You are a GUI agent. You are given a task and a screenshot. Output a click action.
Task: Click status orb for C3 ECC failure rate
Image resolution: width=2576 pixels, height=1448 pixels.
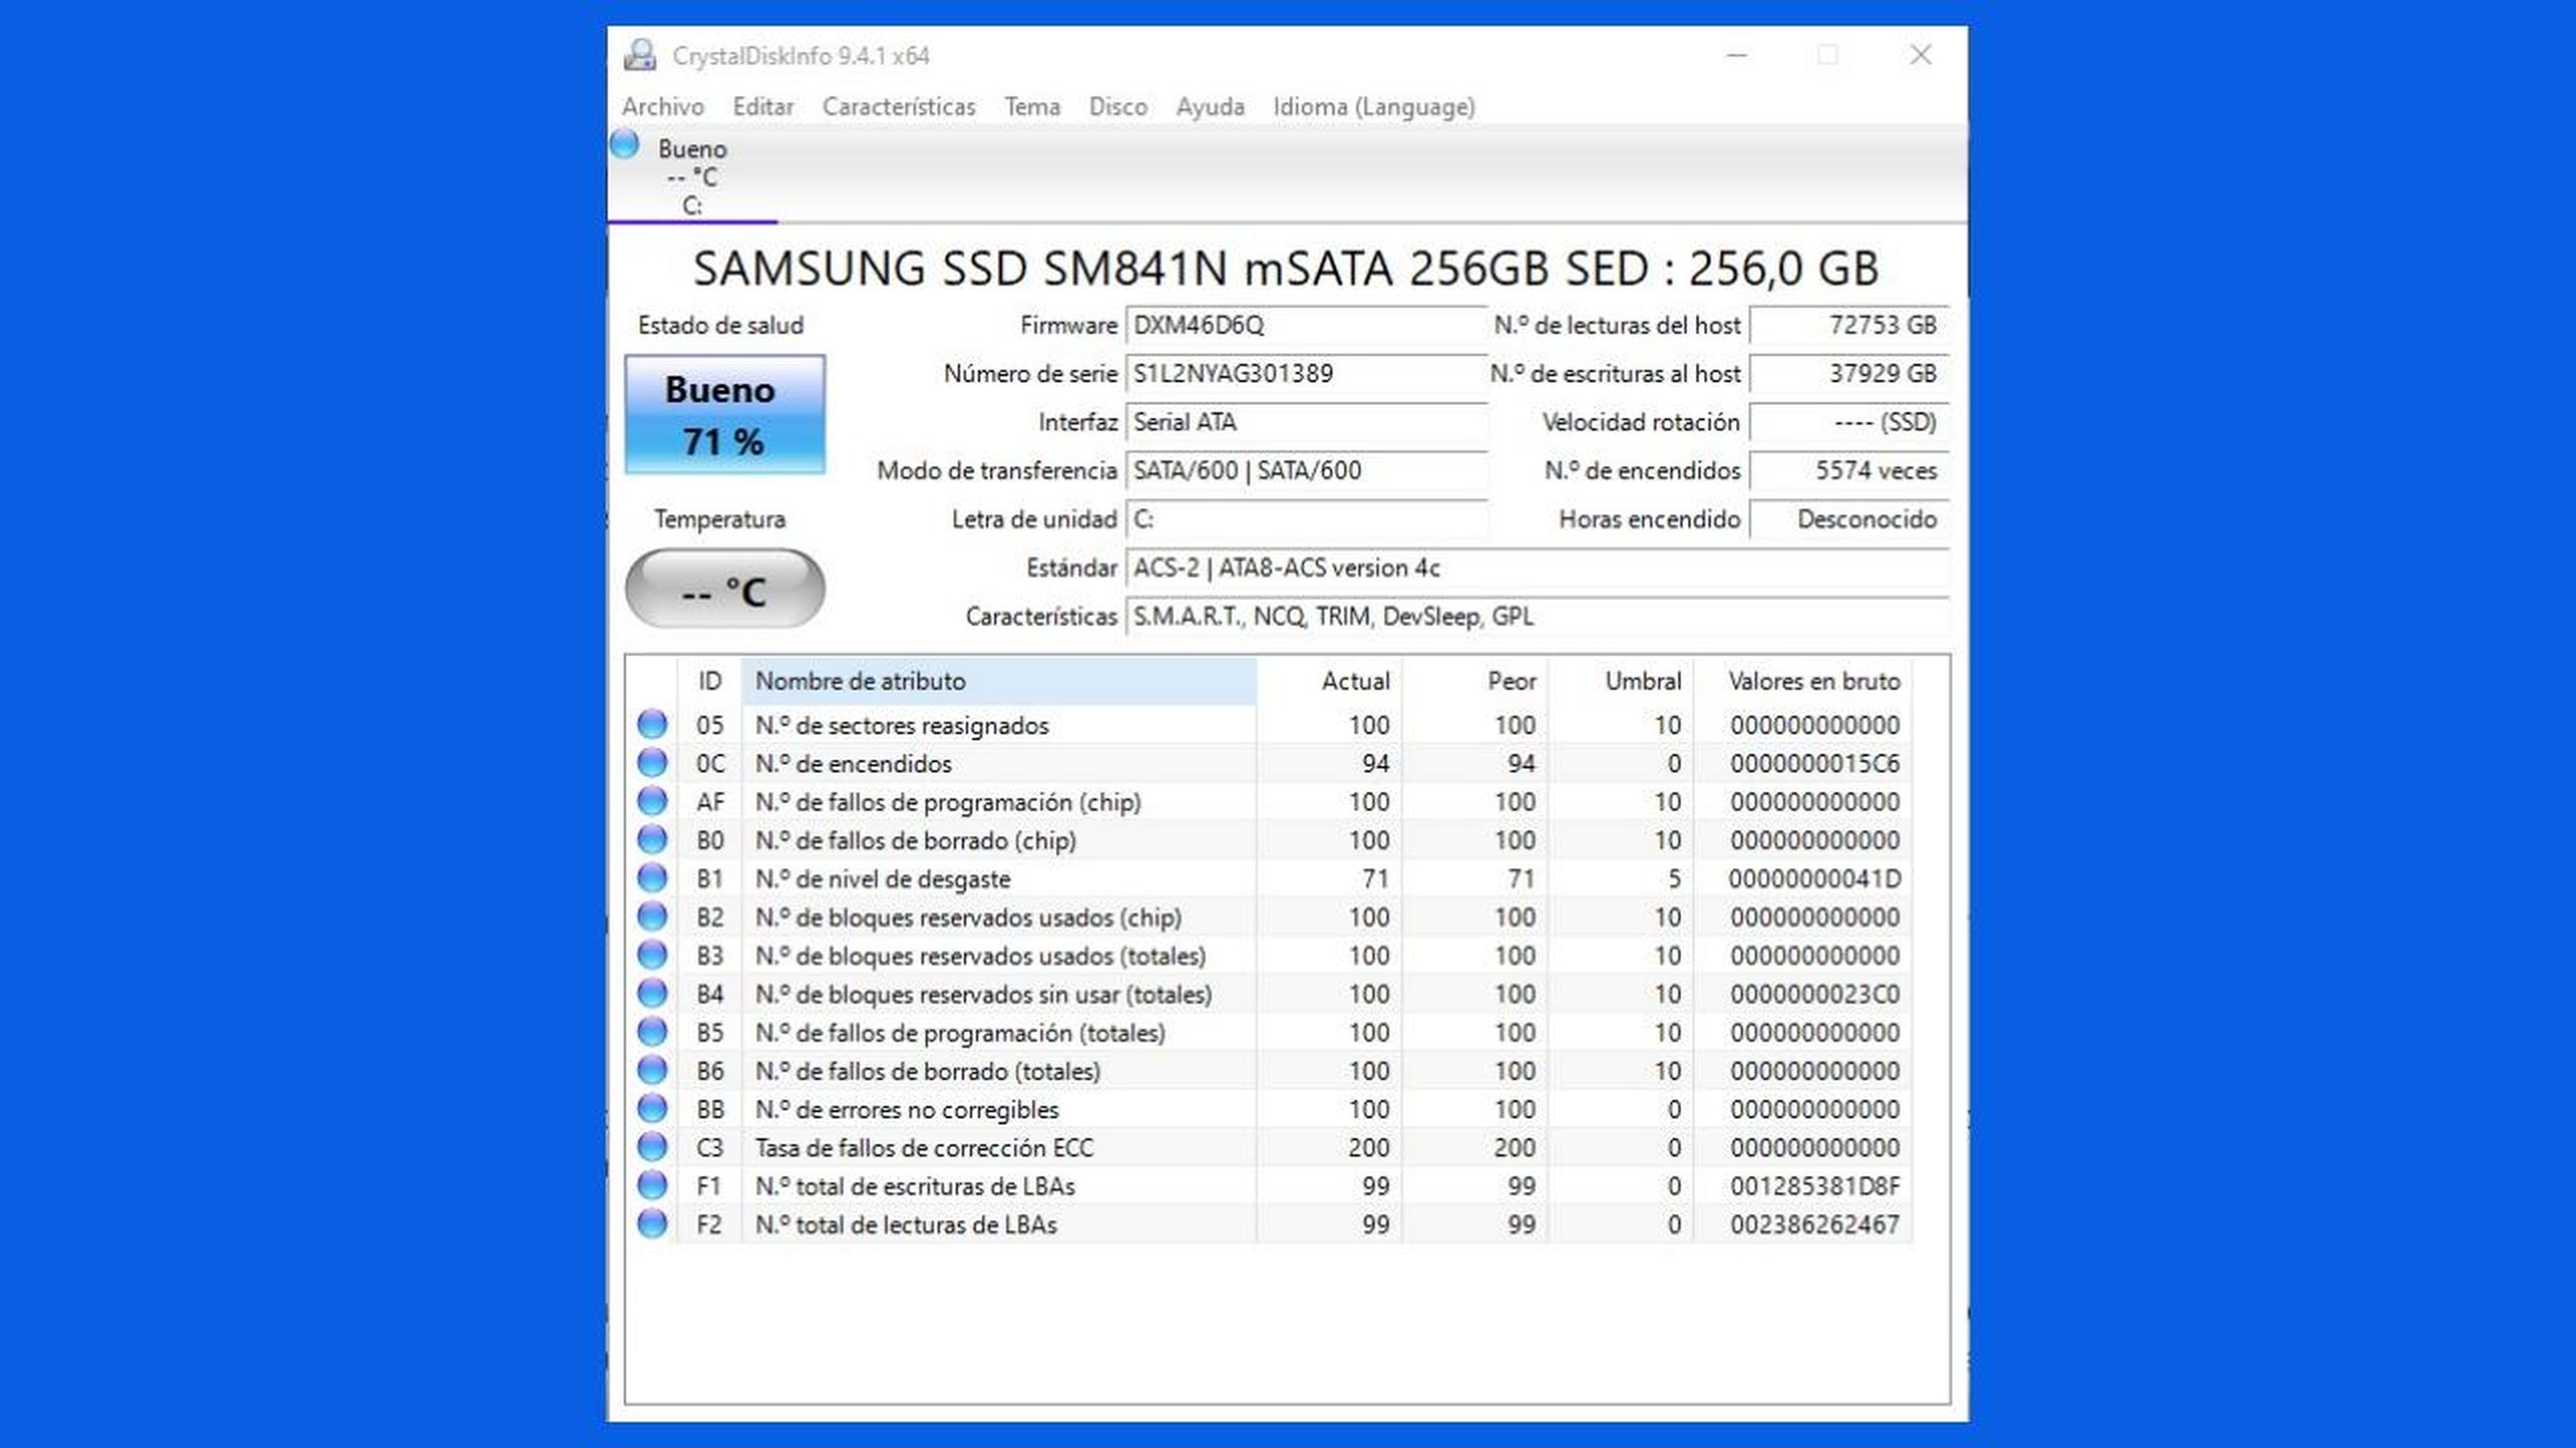(652, 1147)
